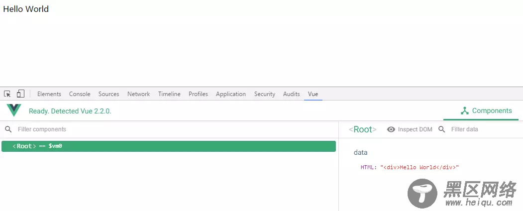Open the Timeline tab
Viewport: 523px width, 211px height.
coord(169,94)
